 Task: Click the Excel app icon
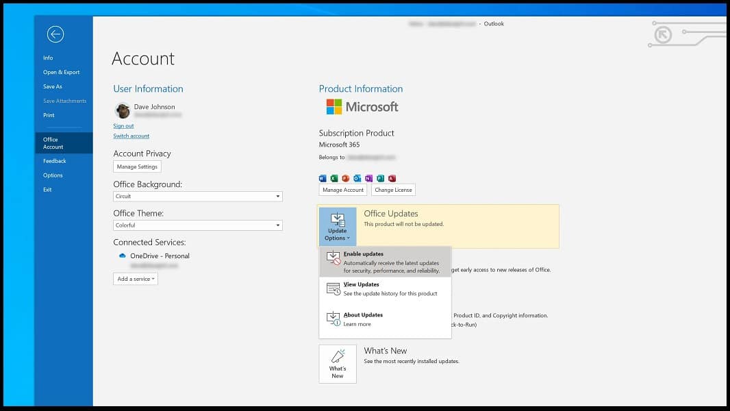334,178
